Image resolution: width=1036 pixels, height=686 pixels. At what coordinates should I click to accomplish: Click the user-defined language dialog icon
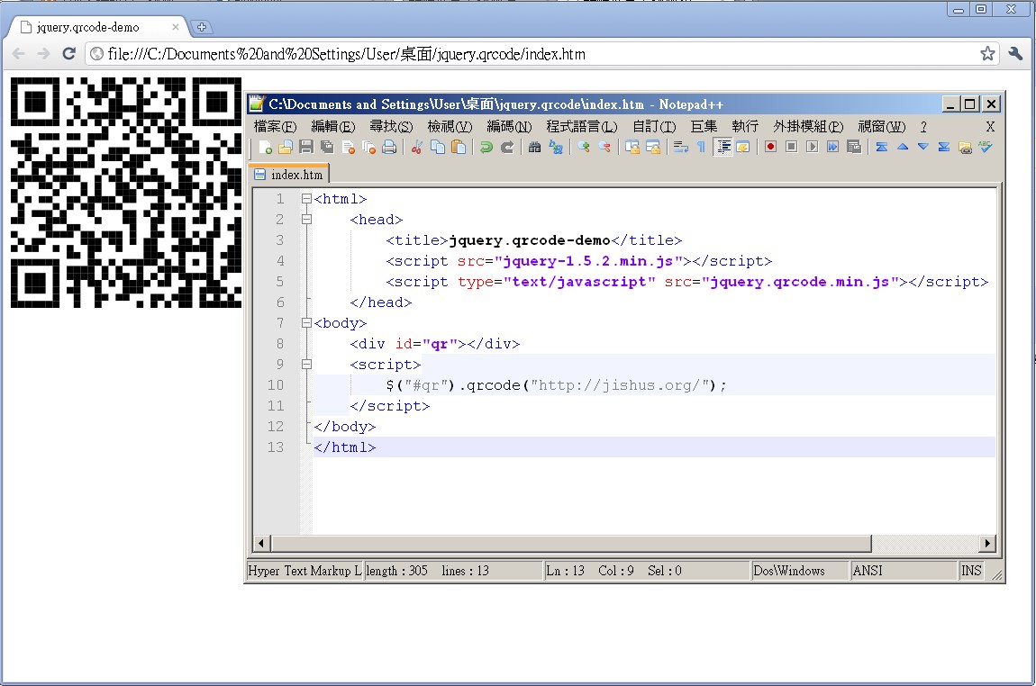(x=742, y=148)
